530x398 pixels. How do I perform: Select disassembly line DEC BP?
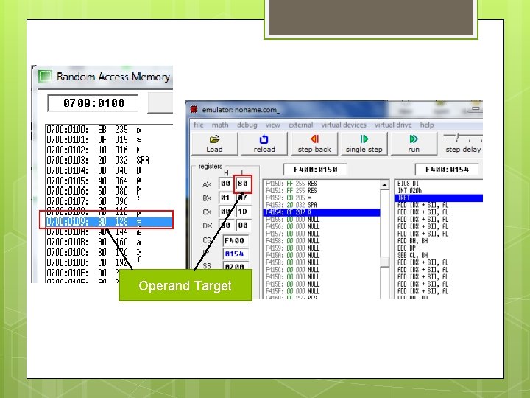point(439,248)
